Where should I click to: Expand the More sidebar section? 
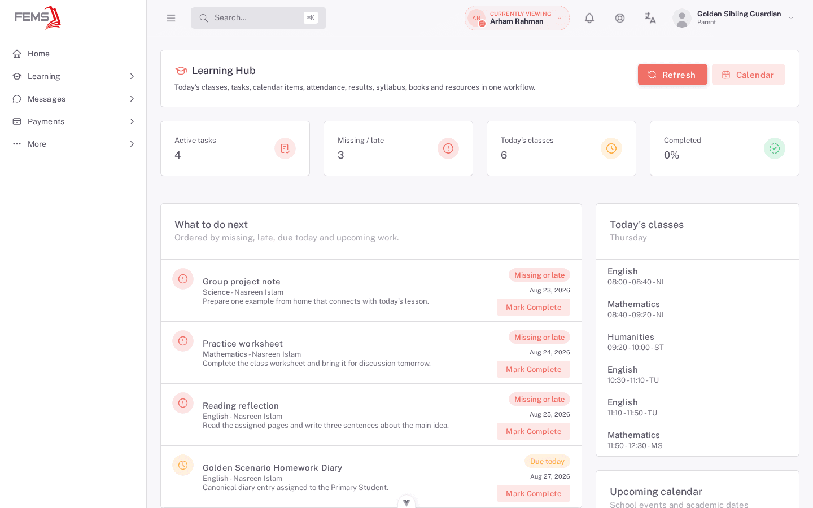73,144
